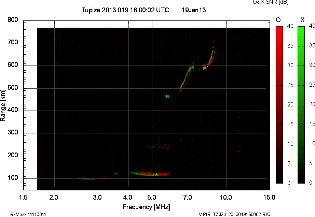Click the 400 range axis tick label
The image size is (315, 217).
[x=13, y=110]
